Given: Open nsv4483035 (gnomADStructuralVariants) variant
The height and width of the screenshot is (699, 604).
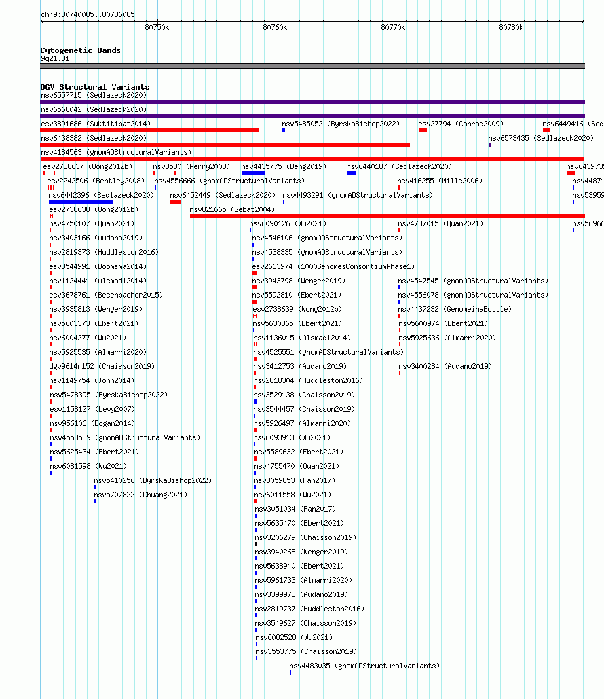Looking at the screenshot, I should (x=364, y=666).
